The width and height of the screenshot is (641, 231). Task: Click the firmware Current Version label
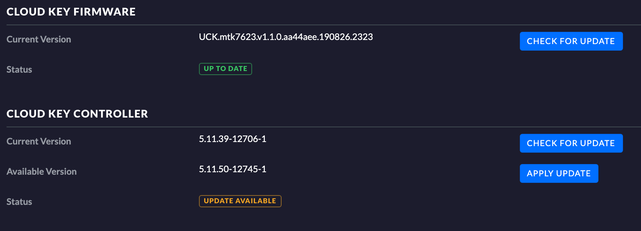point(39,40)
